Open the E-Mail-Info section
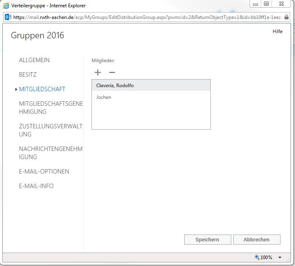The height and width of the screenshot is (266, 295). [36, 186]
